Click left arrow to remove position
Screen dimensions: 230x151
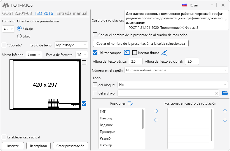pos(156,120)
